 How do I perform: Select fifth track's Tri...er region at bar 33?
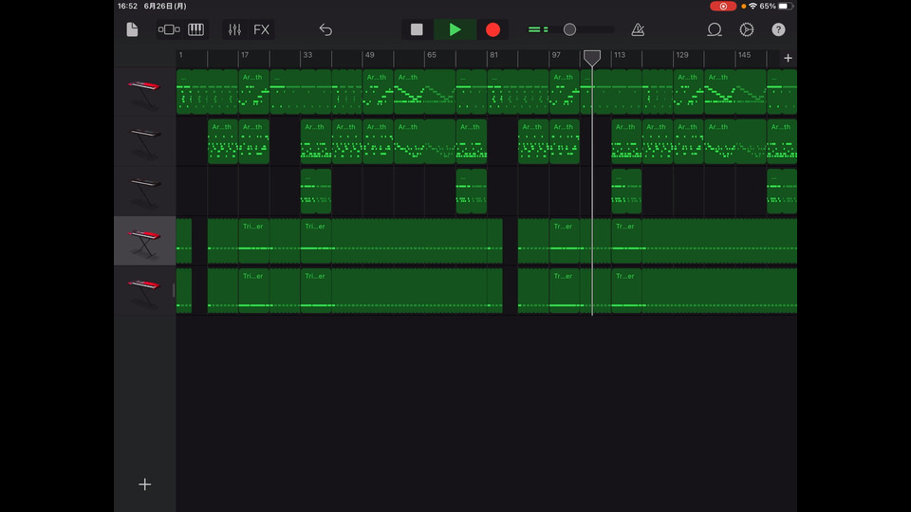(x=316, y=291)
